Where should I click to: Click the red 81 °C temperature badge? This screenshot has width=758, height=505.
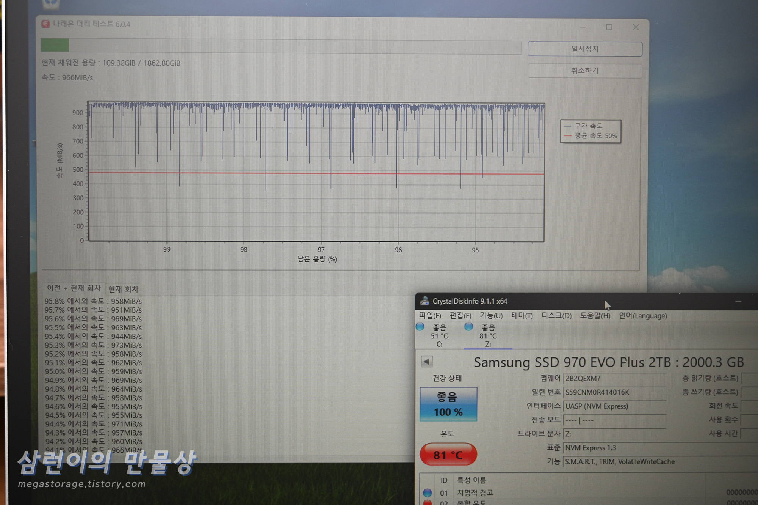click(x=448, y=455)
